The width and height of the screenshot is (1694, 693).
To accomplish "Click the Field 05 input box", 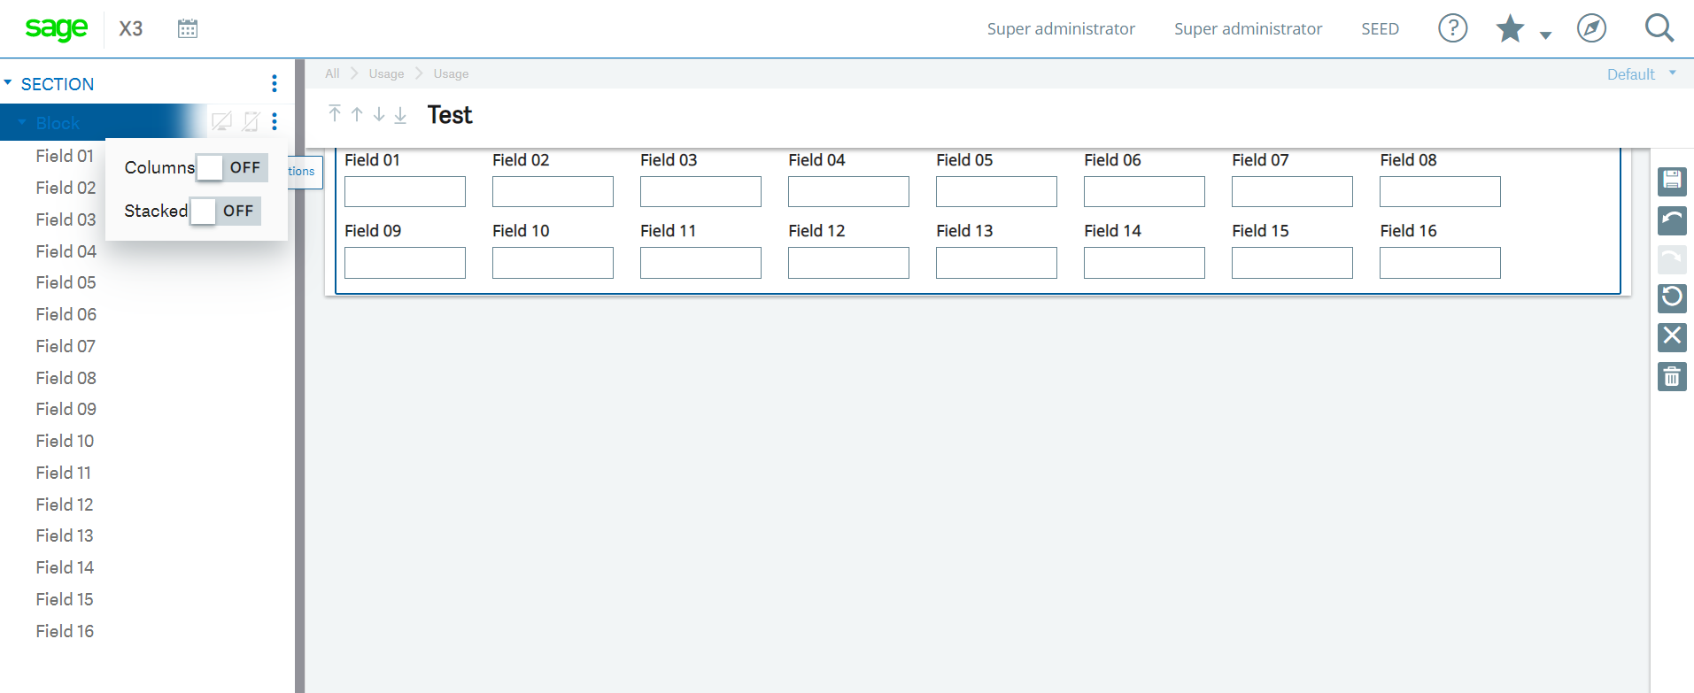I will click(x=996, y=192).
